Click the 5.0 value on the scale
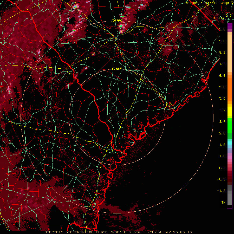 tap(222, 99)
